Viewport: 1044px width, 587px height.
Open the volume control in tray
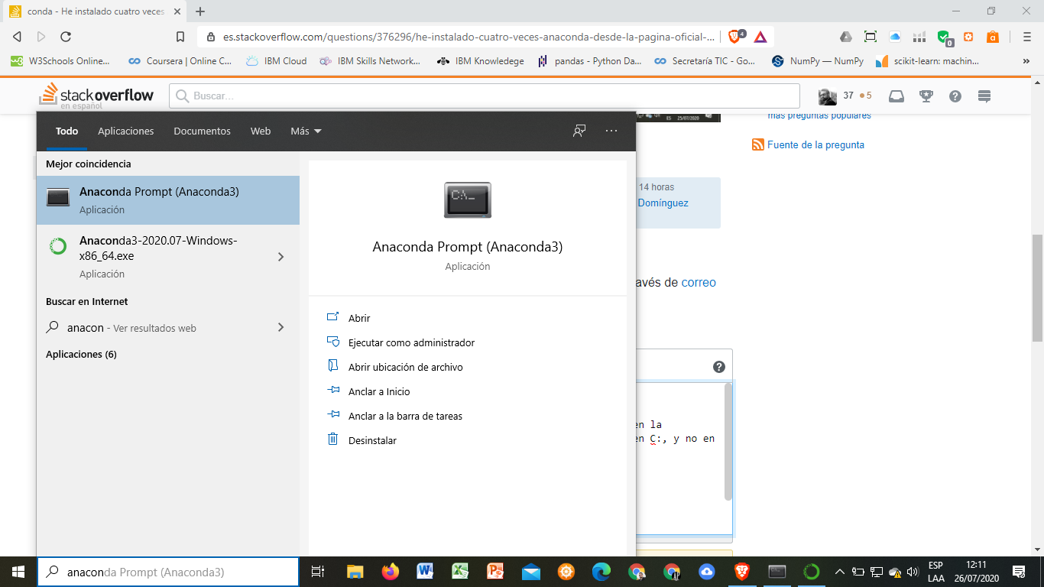coord(912,572)
